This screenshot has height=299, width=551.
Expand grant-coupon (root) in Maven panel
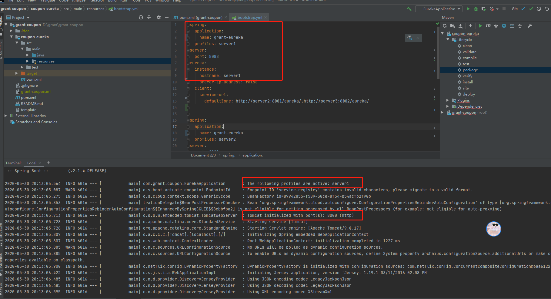[x=442, y=112]
